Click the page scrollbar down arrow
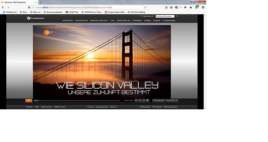Viewport: 268px width, 142px height. pos(205,108)
